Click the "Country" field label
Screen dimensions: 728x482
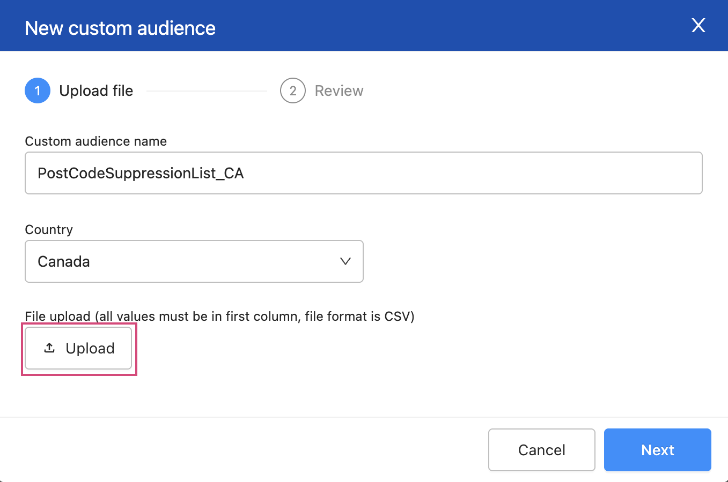[49, 229]
